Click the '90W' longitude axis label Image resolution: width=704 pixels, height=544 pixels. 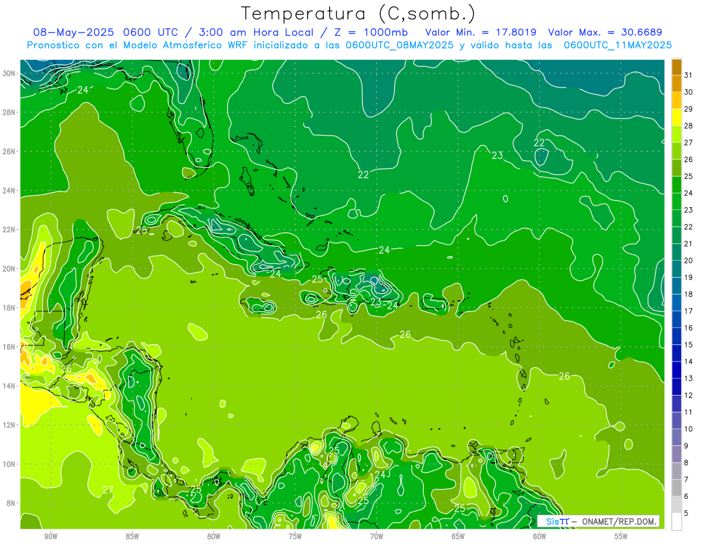[x=50, y=536]
